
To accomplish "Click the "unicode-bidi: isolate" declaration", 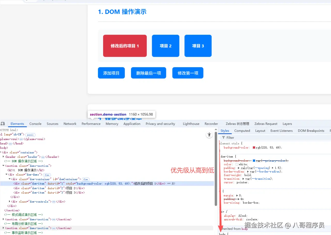I will (x=241, y=220).
